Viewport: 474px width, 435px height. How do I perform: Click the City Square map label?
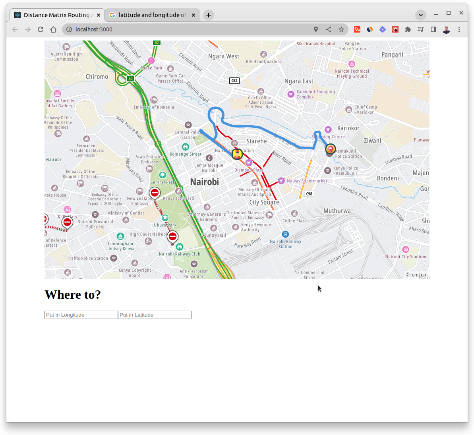[264, 202]
